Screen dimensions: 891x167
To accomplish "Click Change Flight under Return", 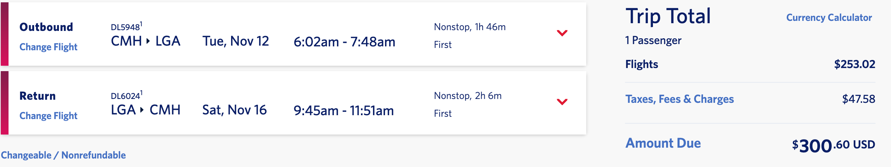I will (48, 116).
